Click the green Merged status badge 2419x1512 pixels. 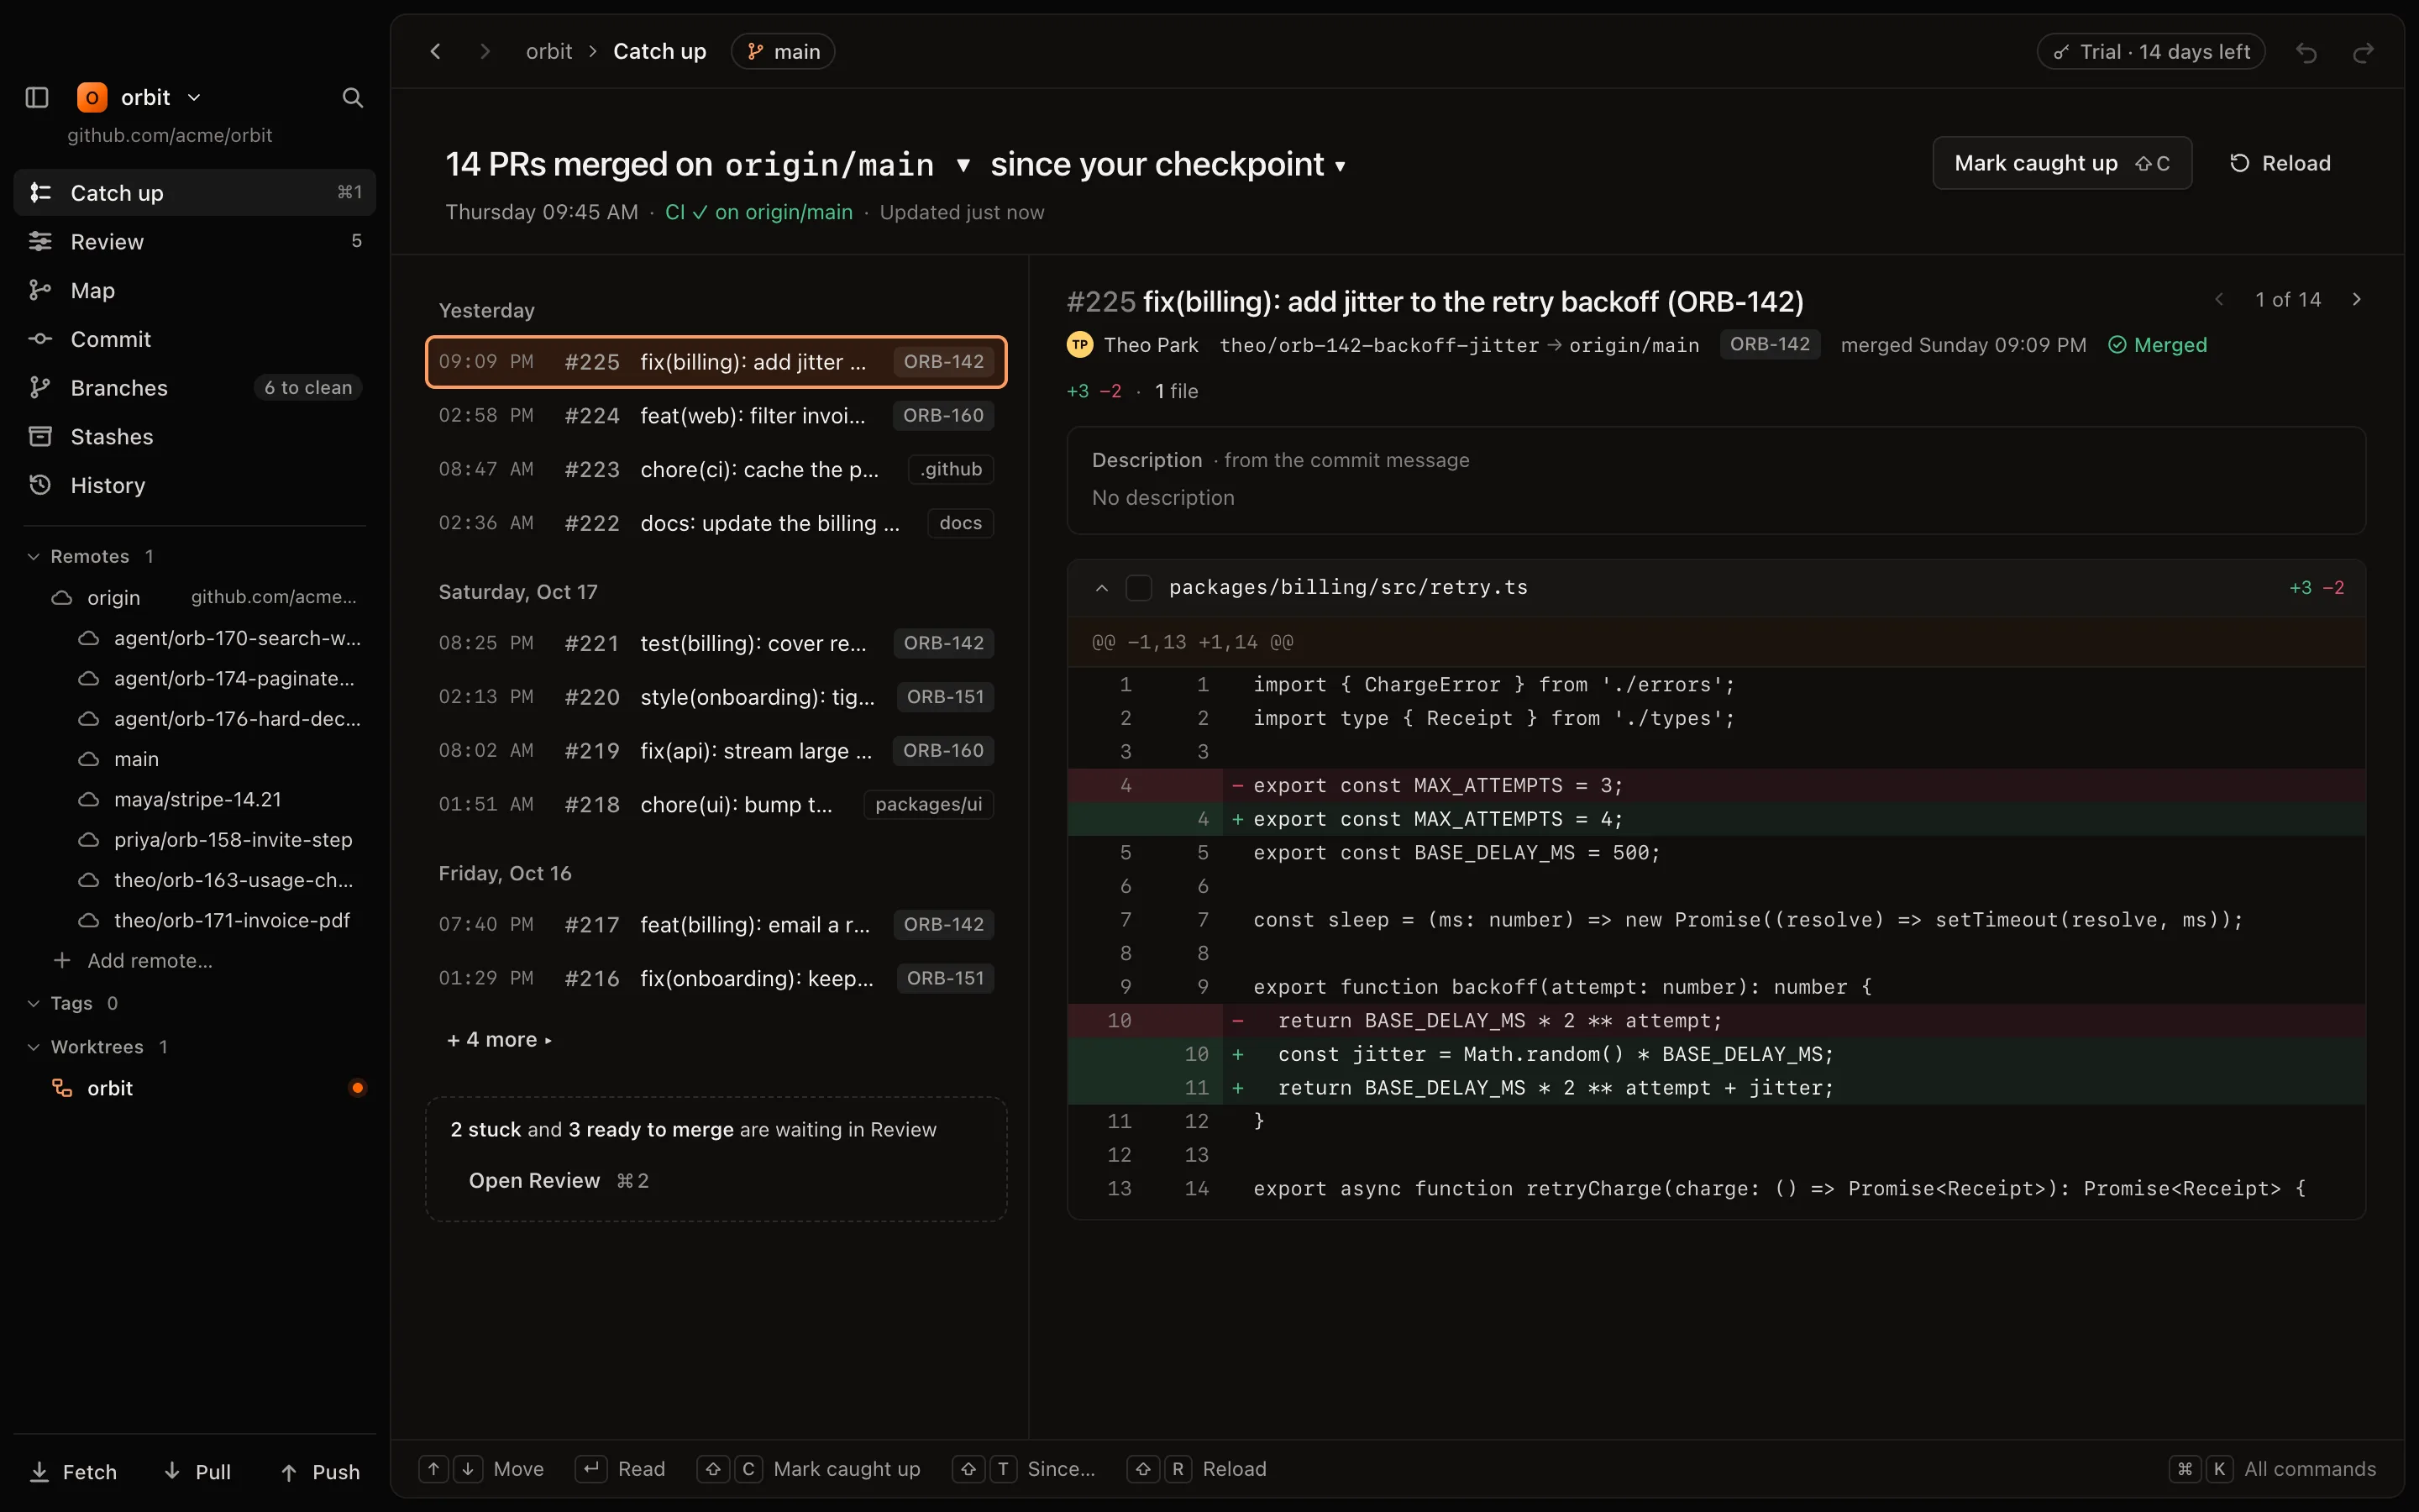(x=2157, y=345)
